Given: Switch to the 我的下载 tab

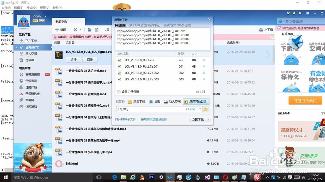Looking at the screenshot, I should click(x=68, y=21).
